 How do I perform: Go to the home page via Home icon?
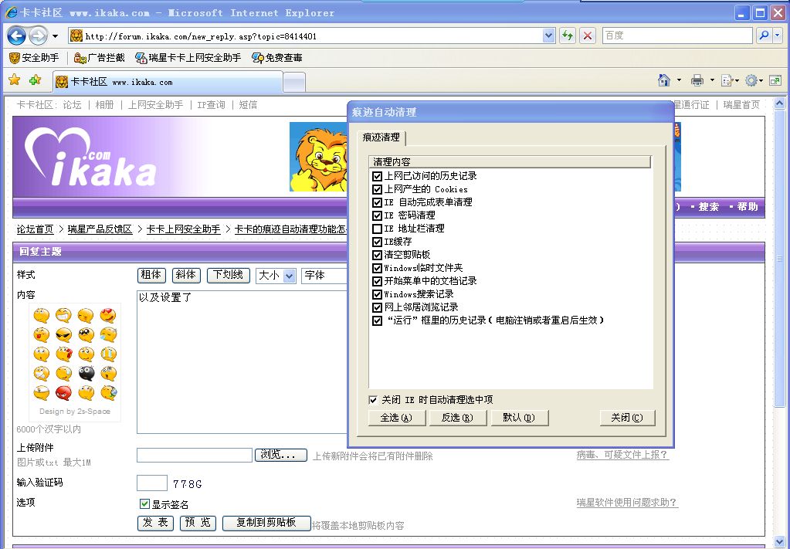[x=664, y=80]
